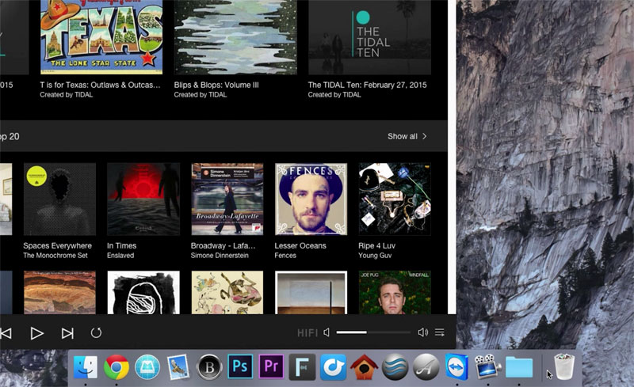Open Finder from the dock
Viewport: 634px width, 387px height.
point(86,367)
